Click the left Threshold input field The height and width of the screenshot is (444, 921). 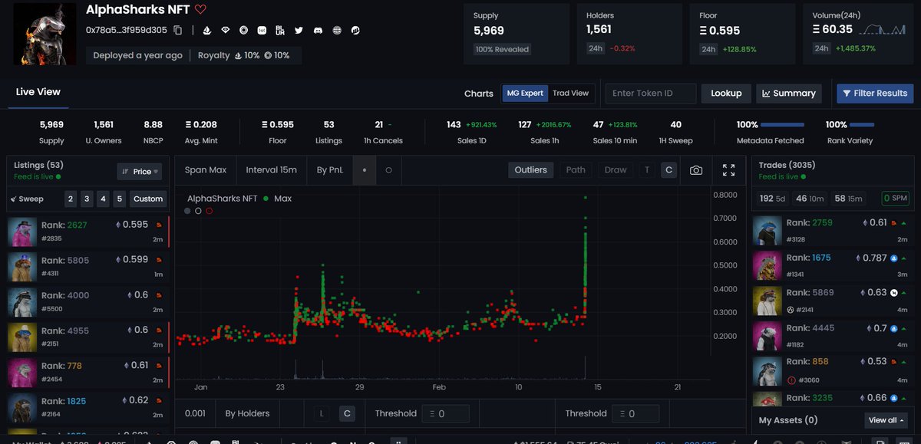(x=447, y=414)
